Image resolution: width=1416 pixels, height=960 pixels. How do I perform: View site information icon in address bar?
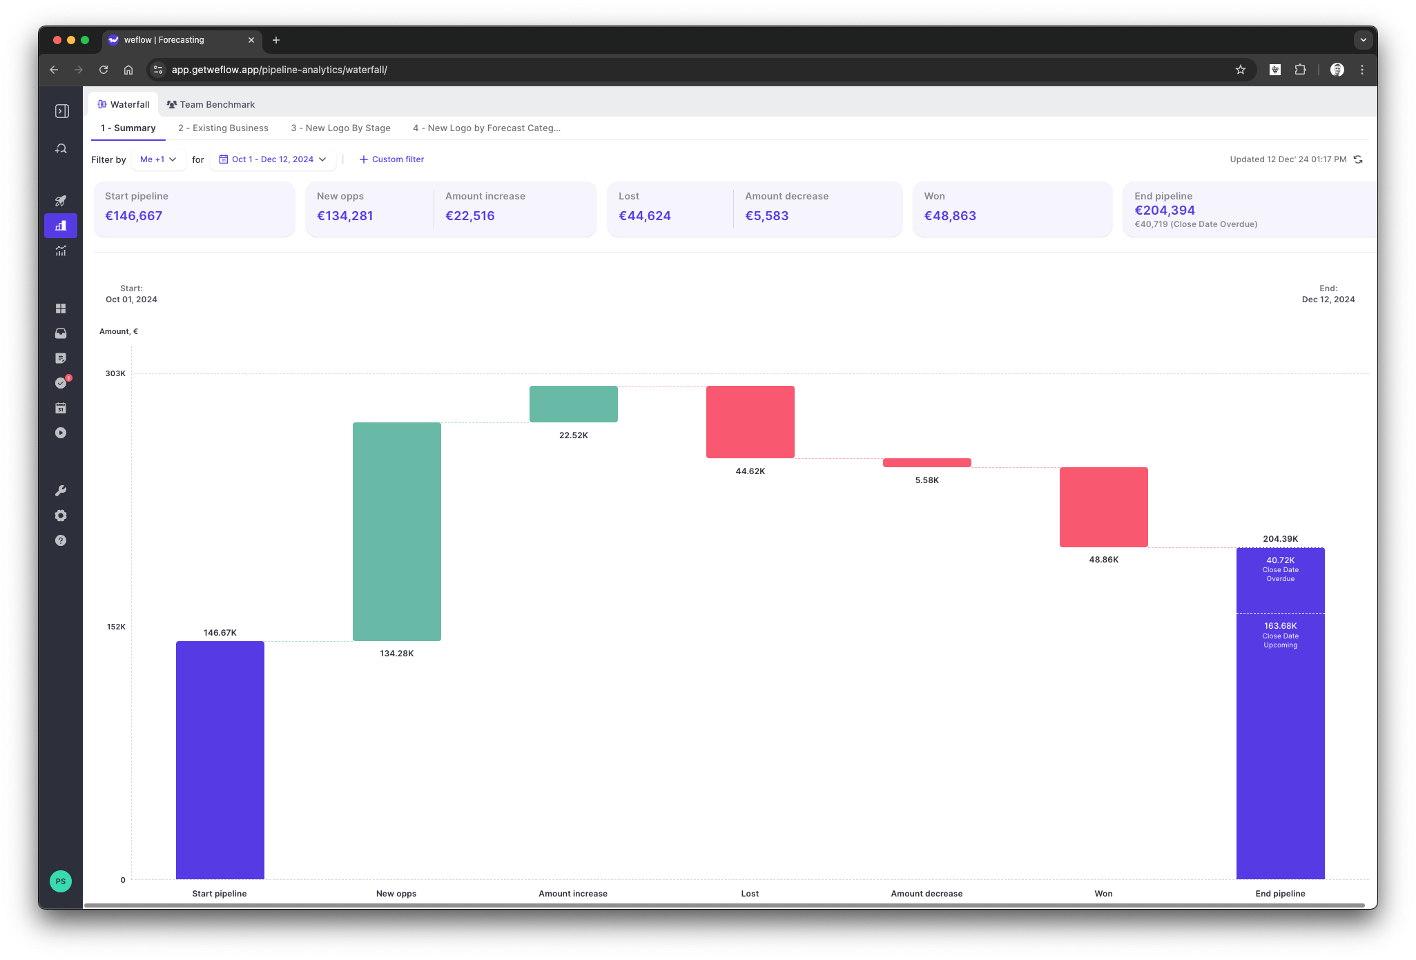point(158,70)
